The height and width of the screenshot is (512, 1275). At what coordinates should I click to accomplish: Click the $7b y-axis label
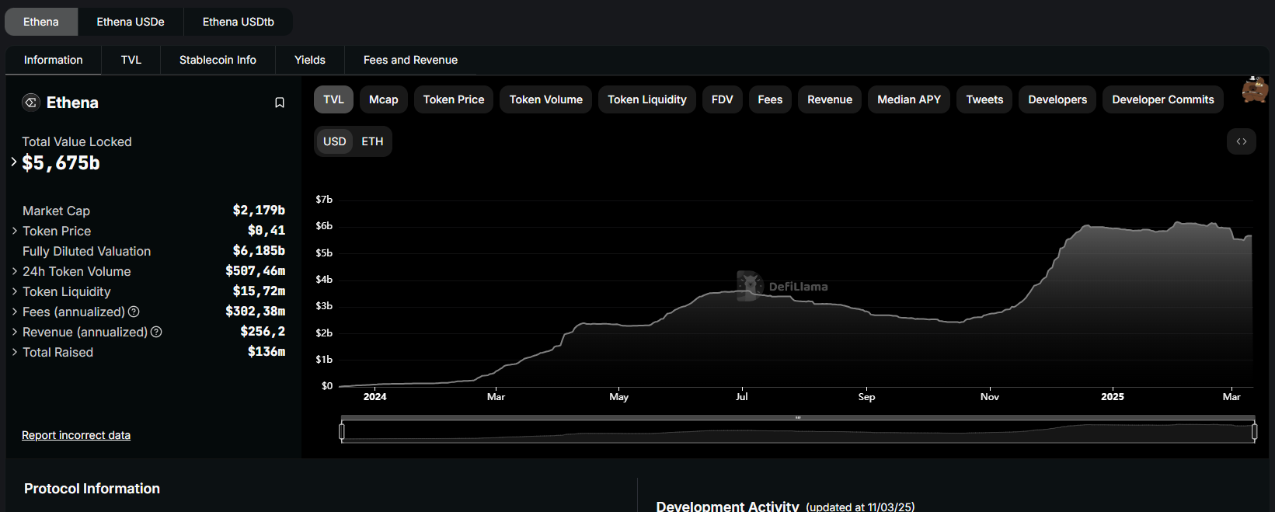[324, 200]
